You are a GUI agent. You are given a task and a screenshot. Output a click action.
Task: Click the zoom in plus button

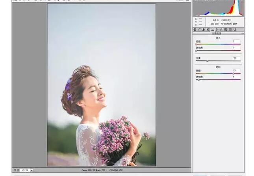18,170
